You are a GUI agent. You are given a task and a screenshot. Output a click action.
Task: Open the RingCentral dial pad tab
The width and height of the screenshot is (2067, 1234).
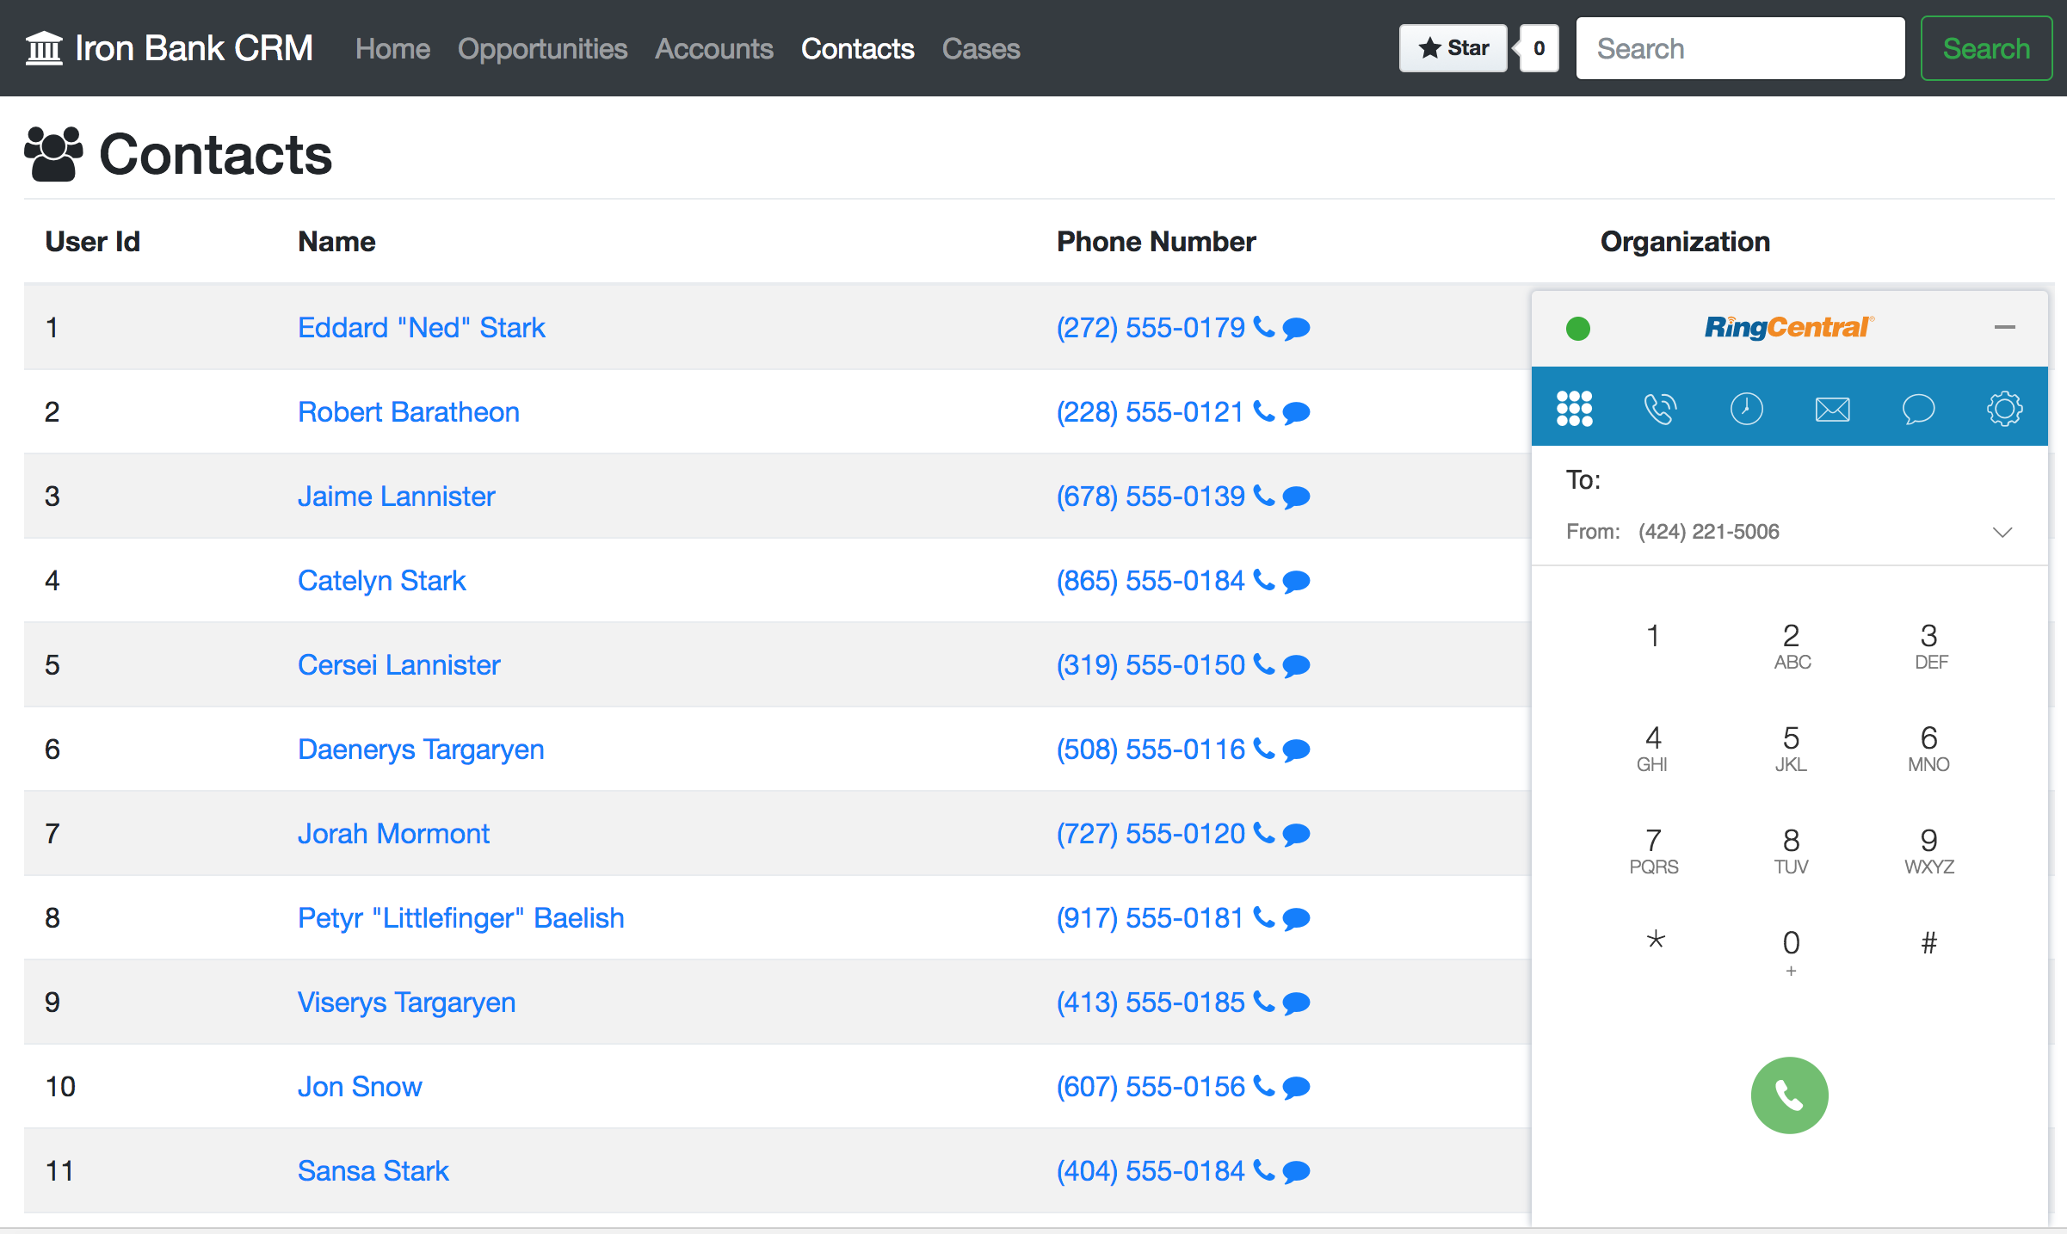tap(1574, 408)
